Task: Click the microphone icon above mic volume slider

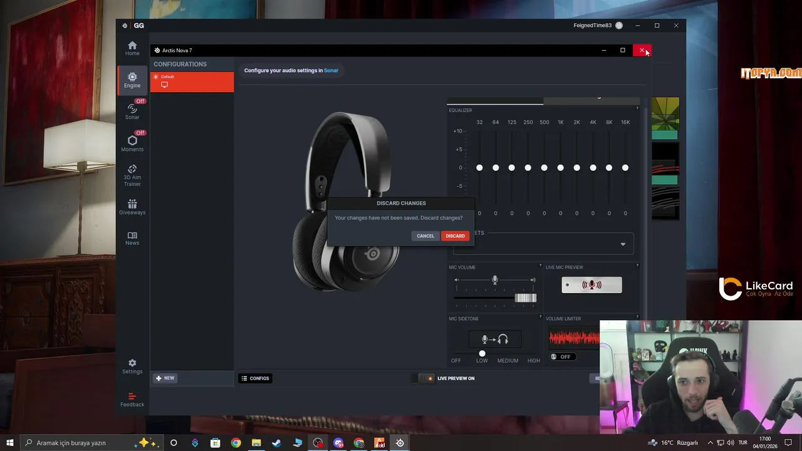Action: (495, 280)
